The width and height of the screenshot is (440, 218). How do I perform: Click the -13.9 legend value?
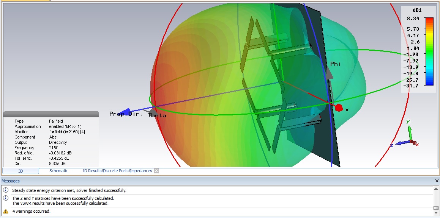[x=411, y=67]
